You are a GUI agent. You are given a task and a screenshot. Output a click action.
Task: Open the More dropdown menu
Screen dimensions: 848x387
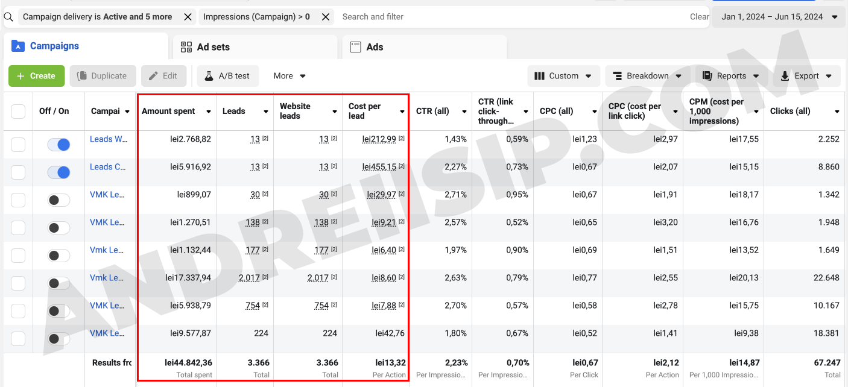click(x=290, y=76)
